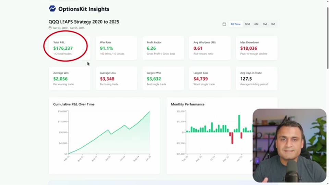Switch to the 1M range tab
Screen dimensions: 329x185
(x=273, y=24)
